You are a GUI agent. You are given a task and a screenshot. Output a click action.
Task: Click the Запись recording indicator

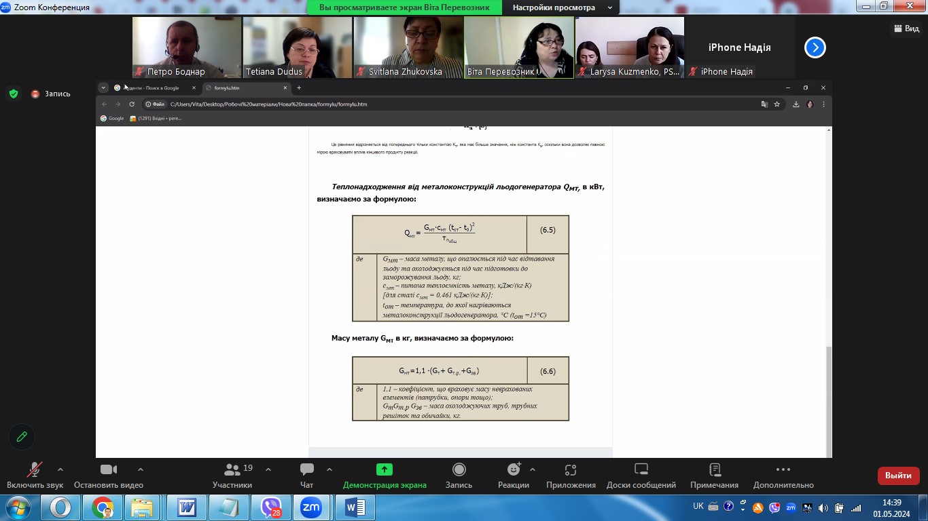[x=51, y=94]
